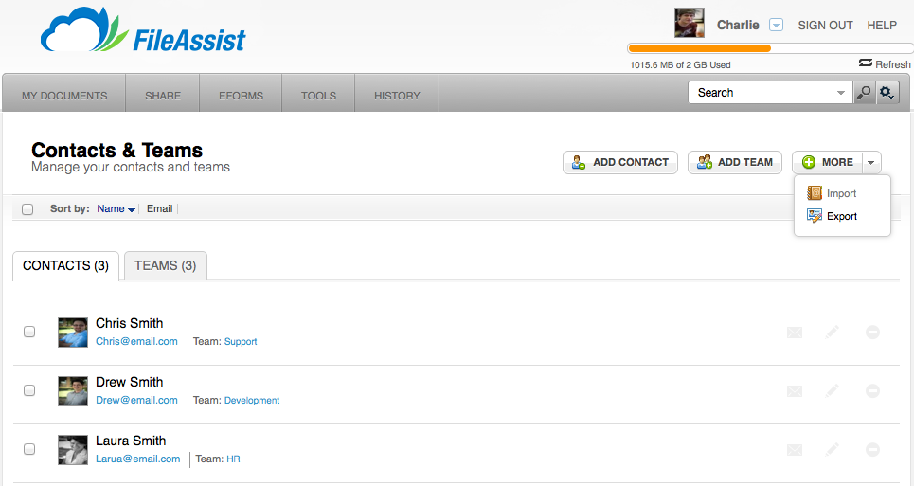Viewport: 914px width, 486px height.
Task: Toggle the MORE button dropdown arrow
Action: pyautogui.click(x=870, y=163)
